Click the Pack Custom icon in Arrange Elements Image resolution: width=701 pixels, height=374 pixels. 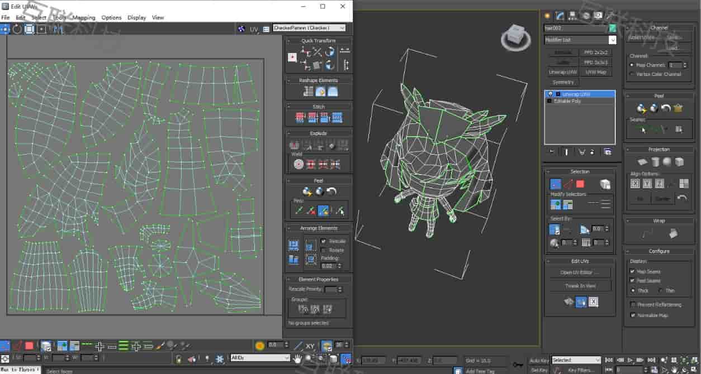coord(293,246)
